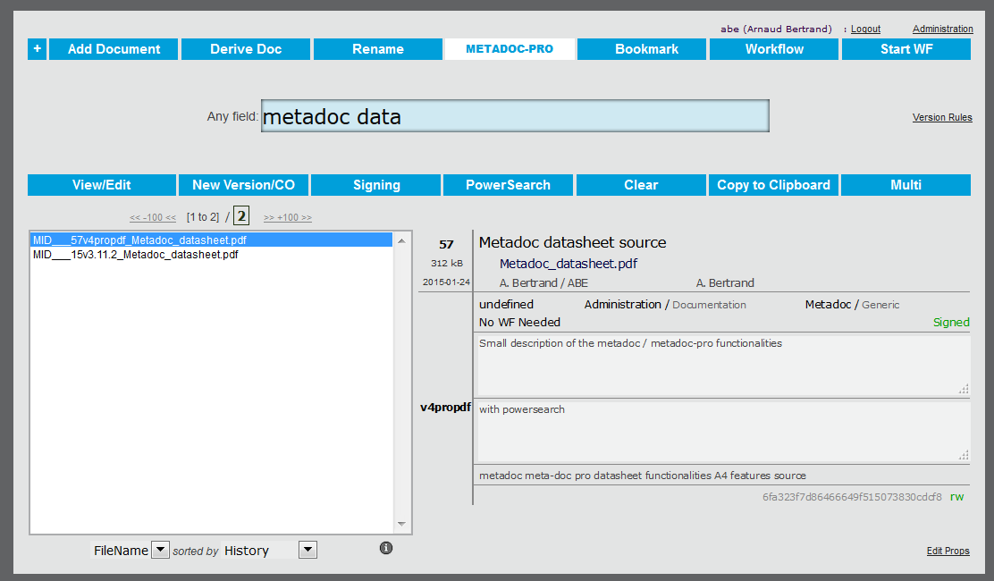Copy results to Clipboard
The image size is (994, 581).
773,184
